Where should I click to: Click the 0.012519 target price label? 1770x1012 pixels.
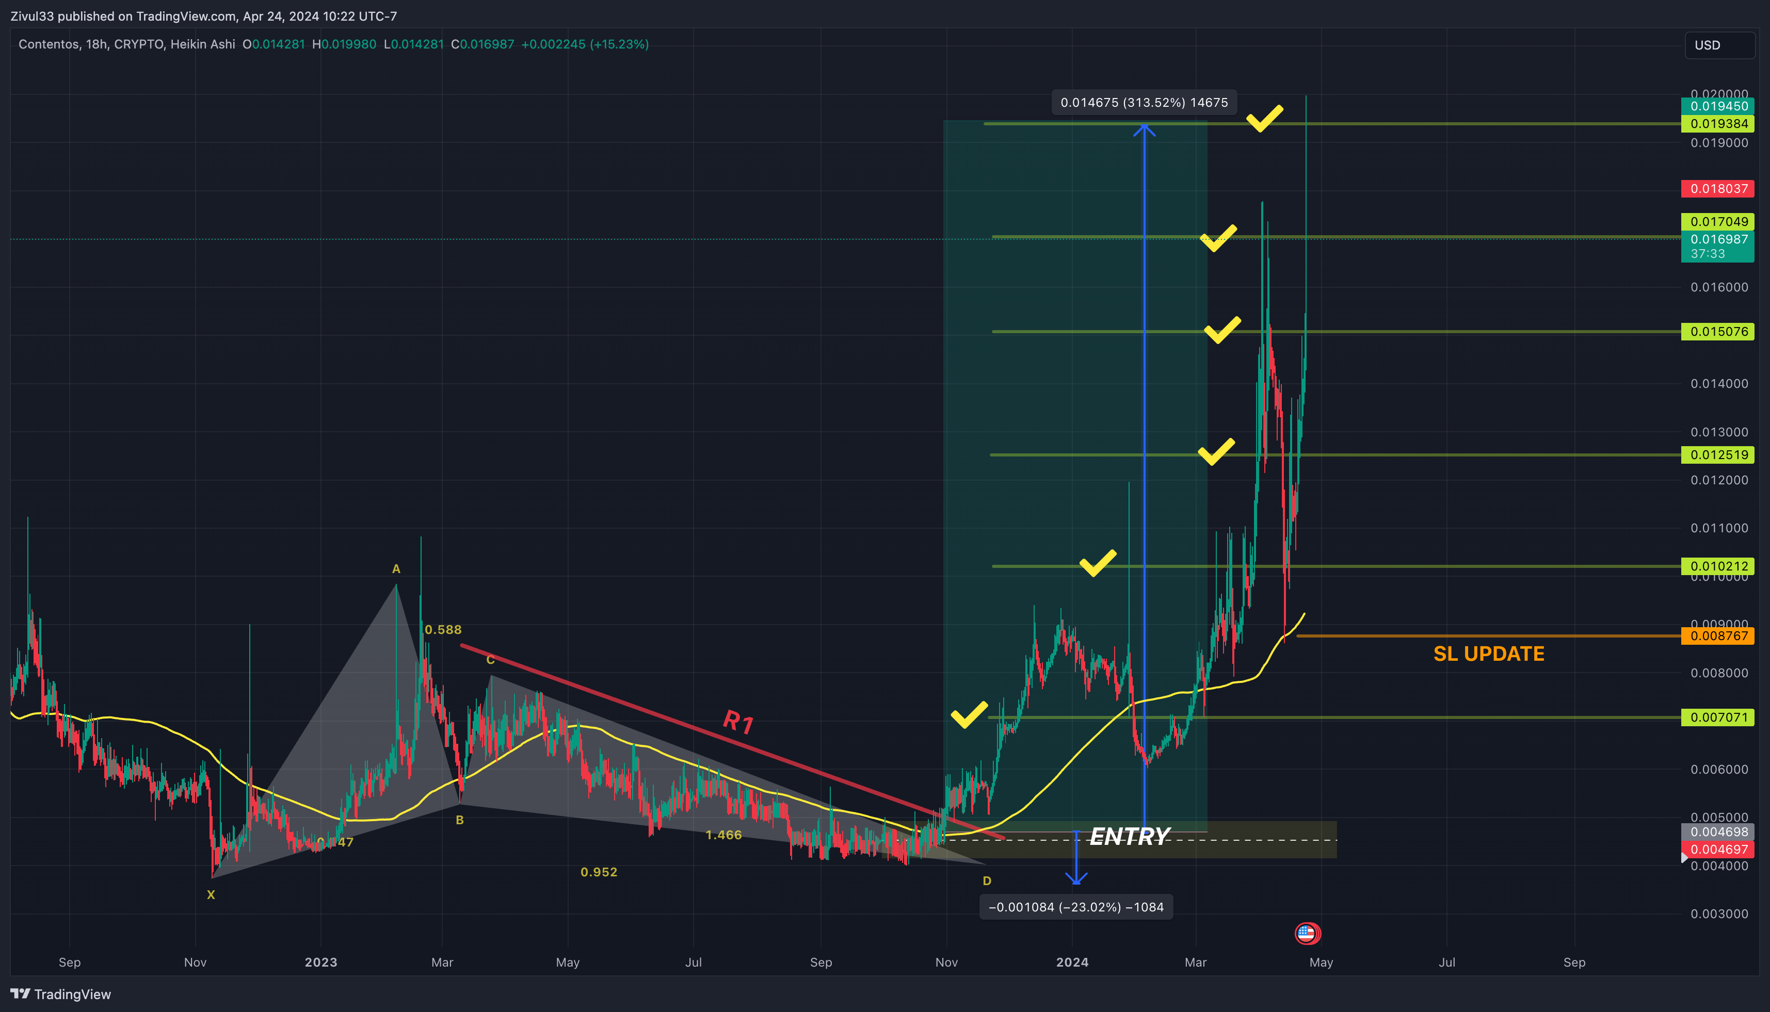1718,454
